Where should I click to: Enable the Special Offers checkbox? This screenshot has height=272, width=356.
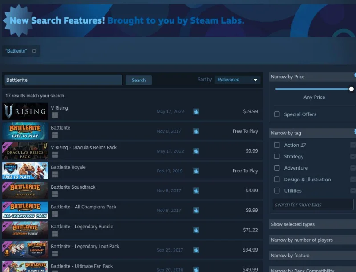277,114
